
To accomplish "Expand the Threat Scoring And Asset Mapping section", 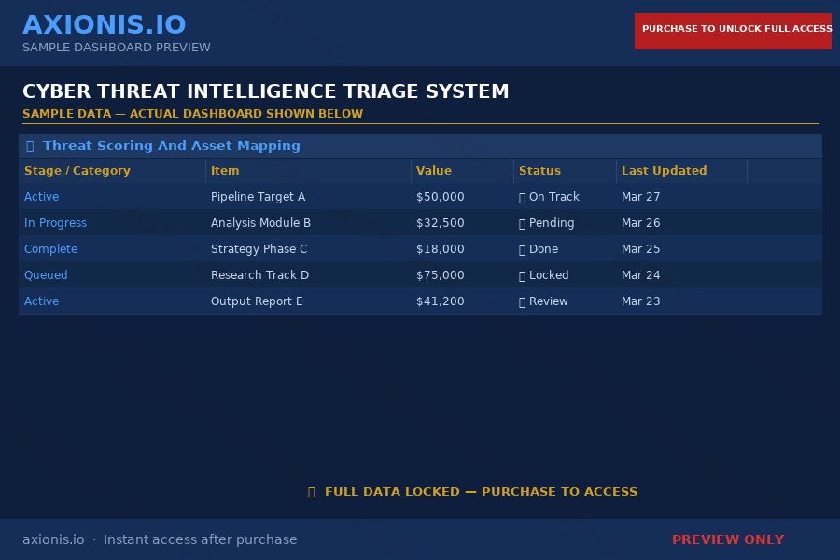I will click(x=172, y=146).
